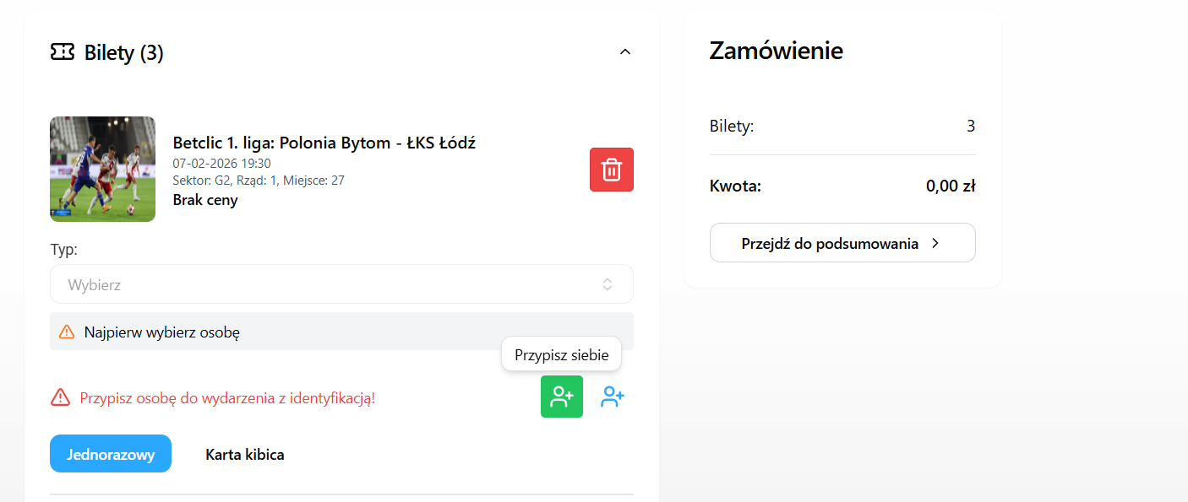Click the red Przypisz osobę identification warning text

(x=227, y=398)
